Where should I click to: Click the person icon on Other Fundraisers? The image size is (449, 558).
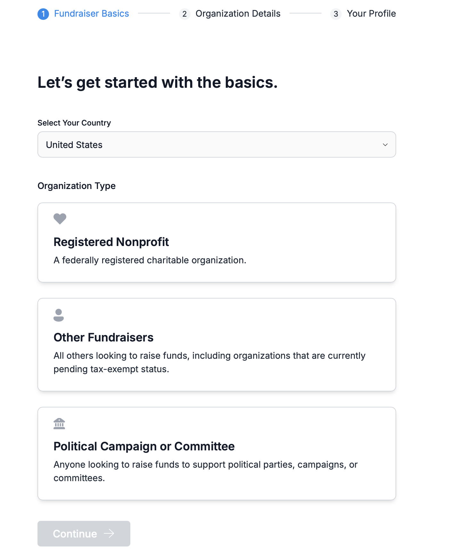click(59, 315)
